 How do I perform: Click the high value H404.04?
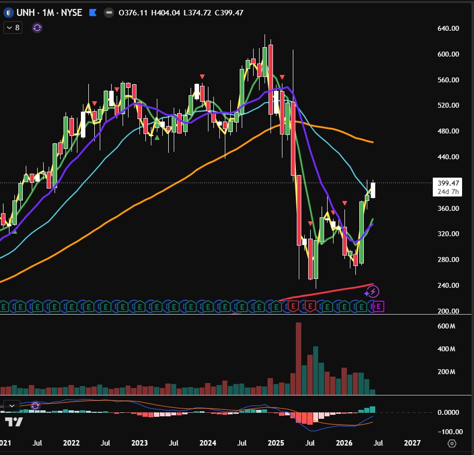[x=165, y=13]
